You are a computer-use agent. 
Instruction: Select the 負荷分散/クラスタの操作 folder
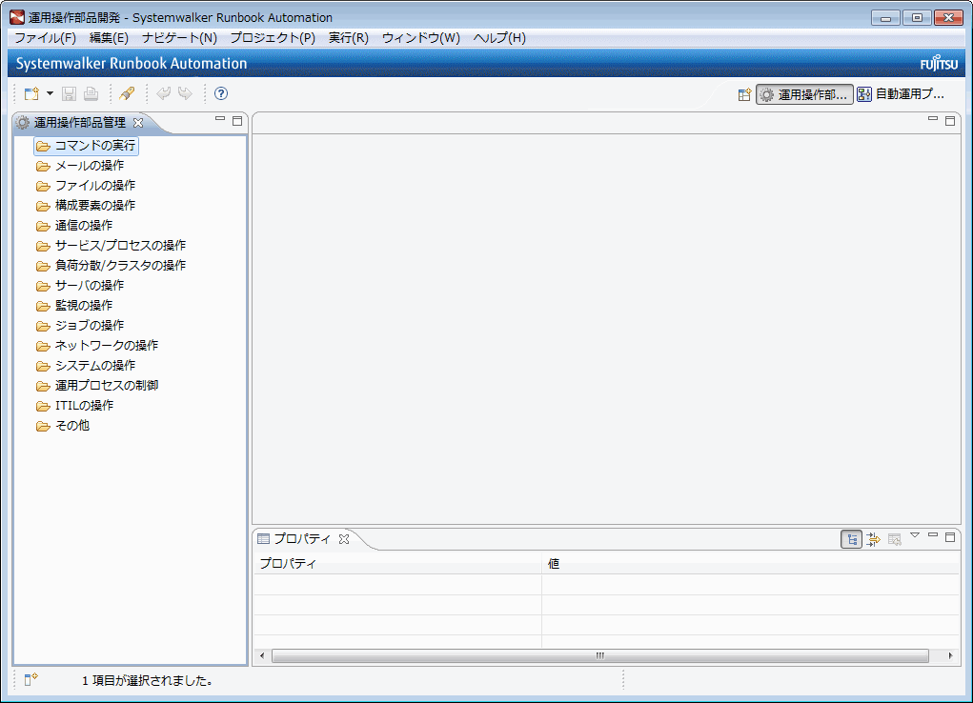point(111,266)
